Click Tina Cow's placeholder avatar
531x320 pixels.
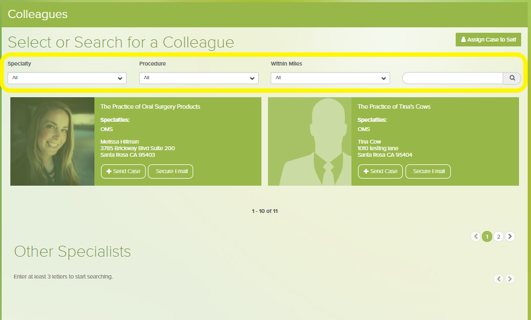point(310,141)
